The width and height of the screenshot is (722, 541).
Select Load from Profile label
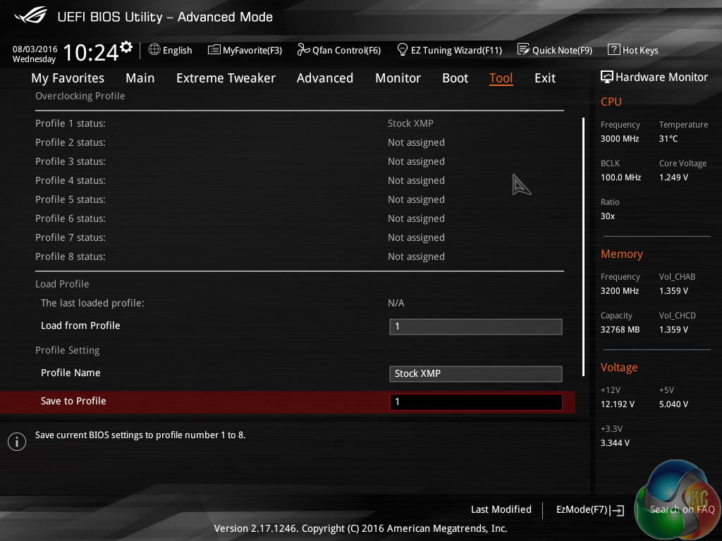pos(80,325)
